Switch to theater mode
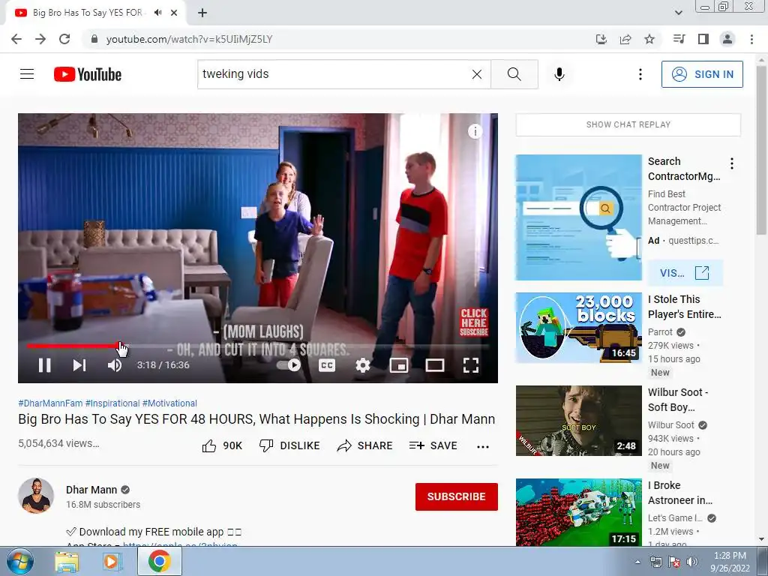This screenshot has width=768, height=576. pos(434,365)
